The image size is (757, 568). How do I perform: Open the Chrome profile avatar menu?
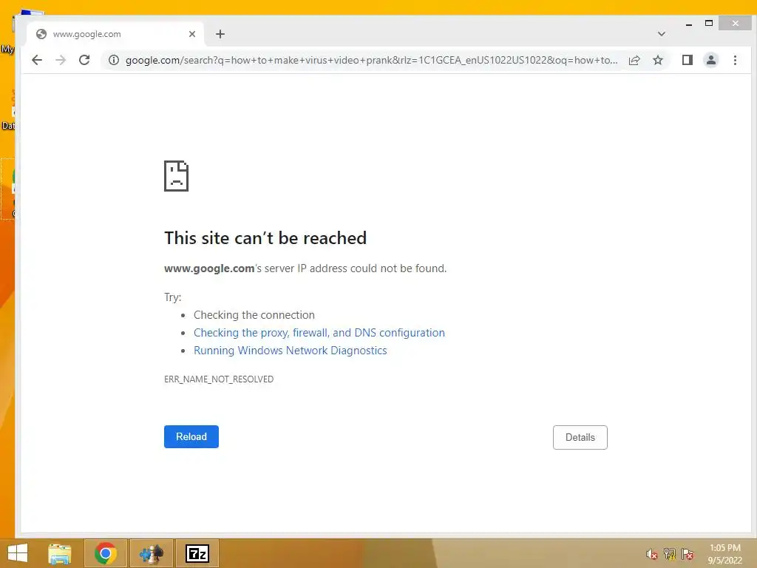(711, 60)
